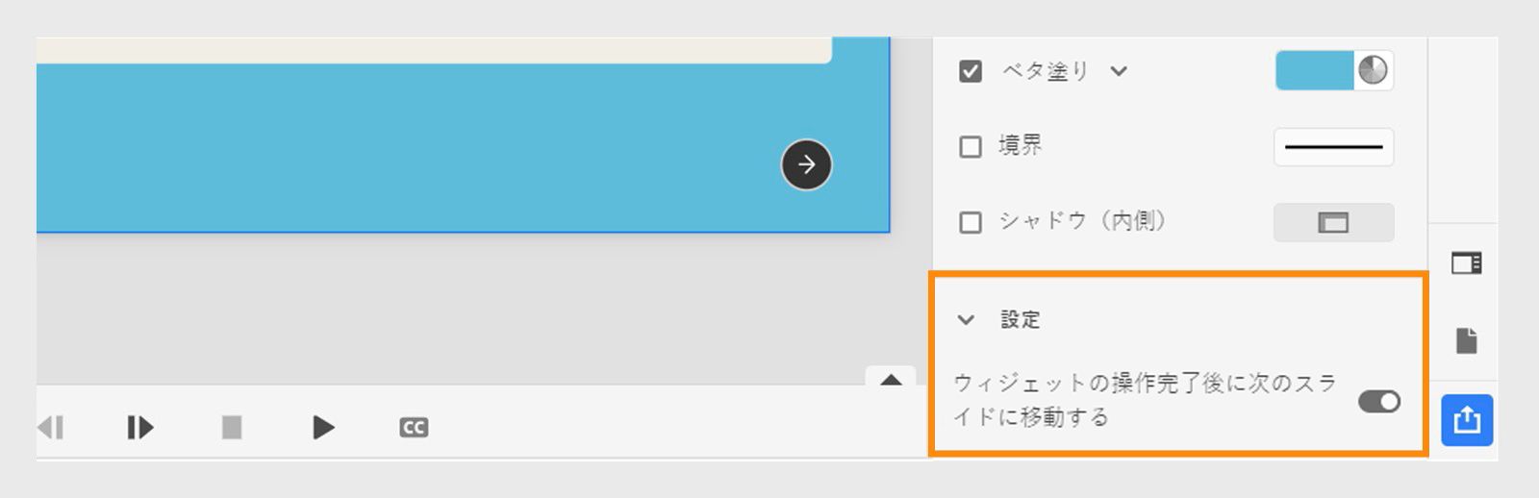Open the properties panel icon in sidebar
Screen dimensions: 1539x498
point(1466,262)
